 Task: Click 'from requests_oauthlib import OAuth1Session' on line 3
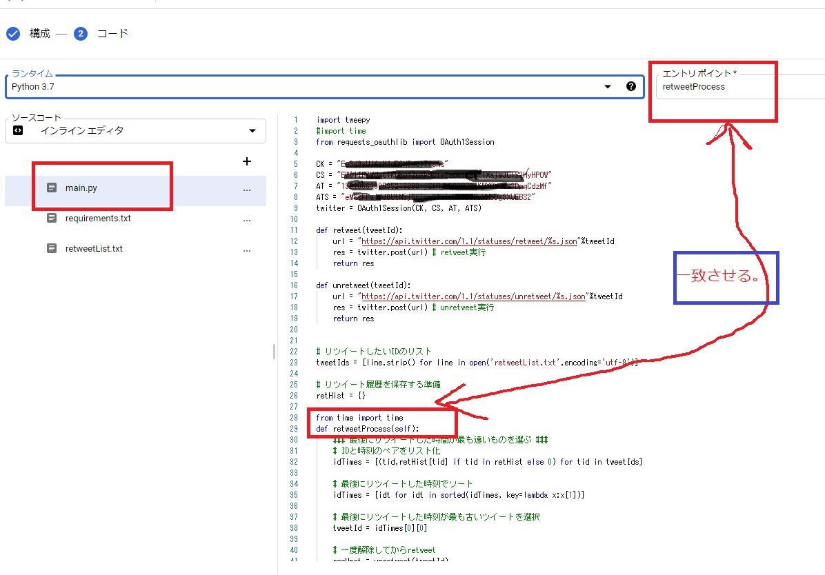click(x=405, y=142)
